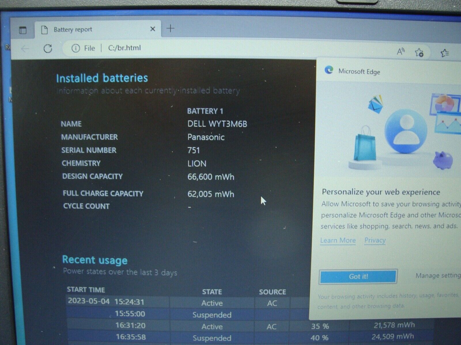
Task: Open the Privacy link
Action: [x=375, y=240]
